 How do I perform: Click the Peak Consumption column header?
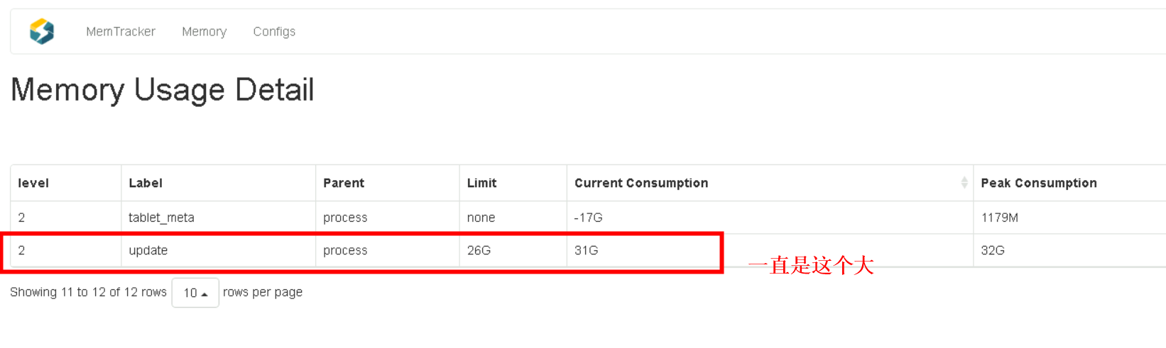pos(1038,183)
